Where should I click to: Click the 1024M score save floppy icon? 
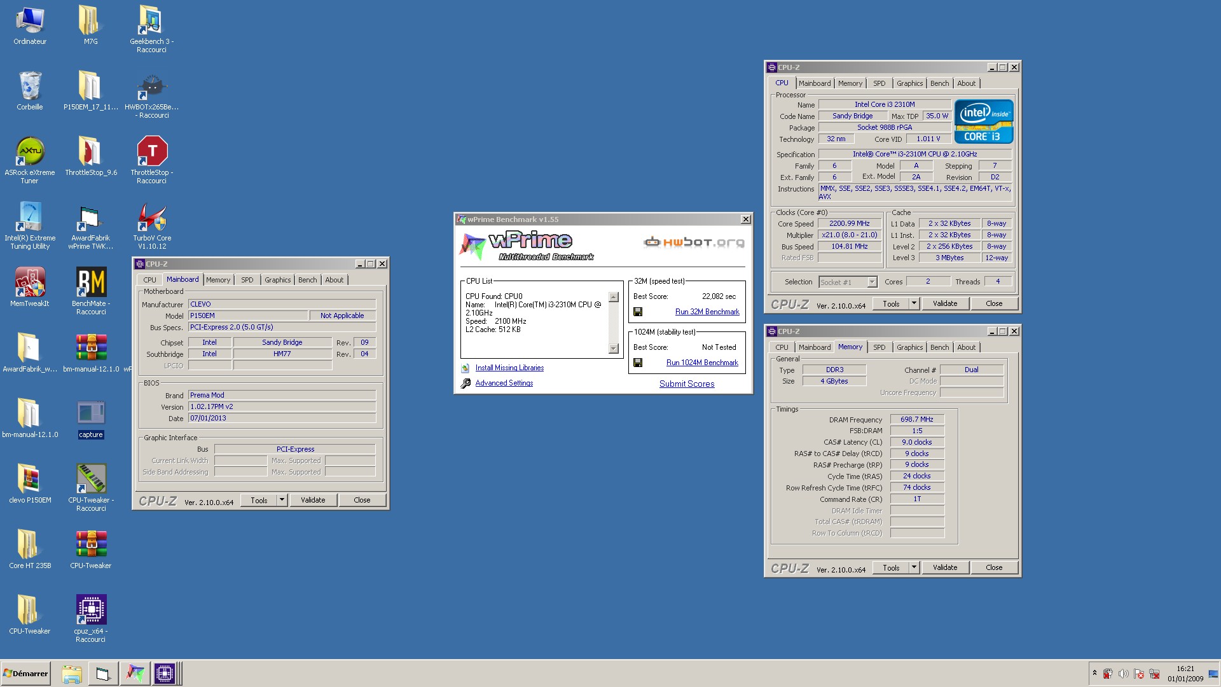click(x=638, y=363)
